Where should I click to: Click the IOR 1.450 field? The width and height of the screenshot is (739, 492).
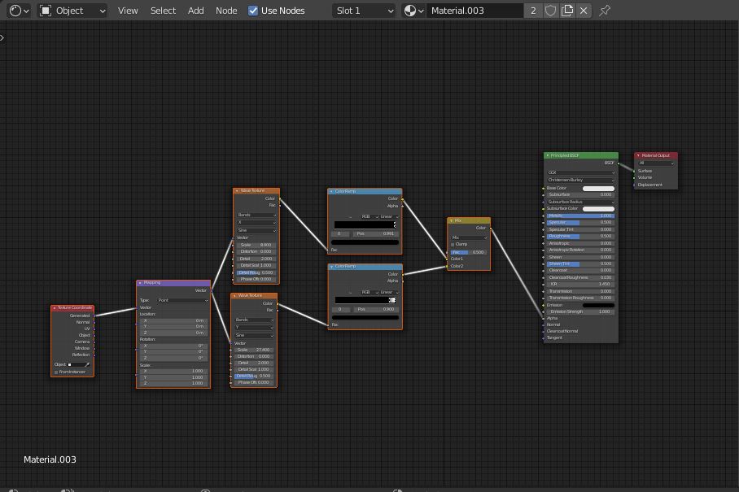coord(580,285)
